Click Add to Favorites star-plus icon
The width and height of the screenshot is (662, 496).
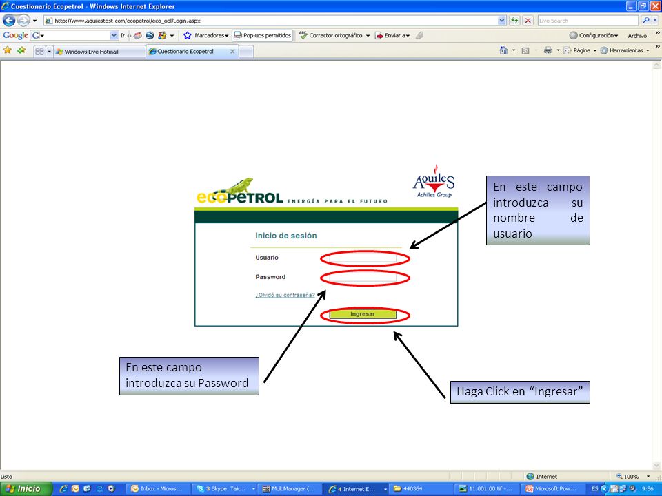pos(21,50)
